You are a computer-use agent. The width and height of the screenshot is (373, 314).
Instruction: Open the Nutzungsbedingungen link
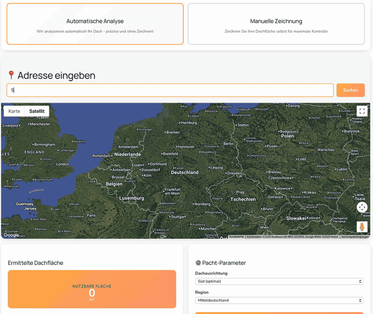(355, 237)
